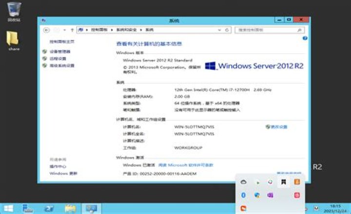Click the product ID 00252-20000-00116-AAOEM
351x214 pixels.
pyautogui.click(x=168, y=174)
